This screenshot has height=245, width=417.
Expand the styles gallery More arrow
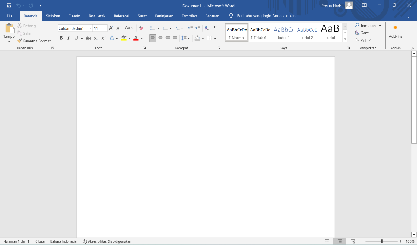345,39
